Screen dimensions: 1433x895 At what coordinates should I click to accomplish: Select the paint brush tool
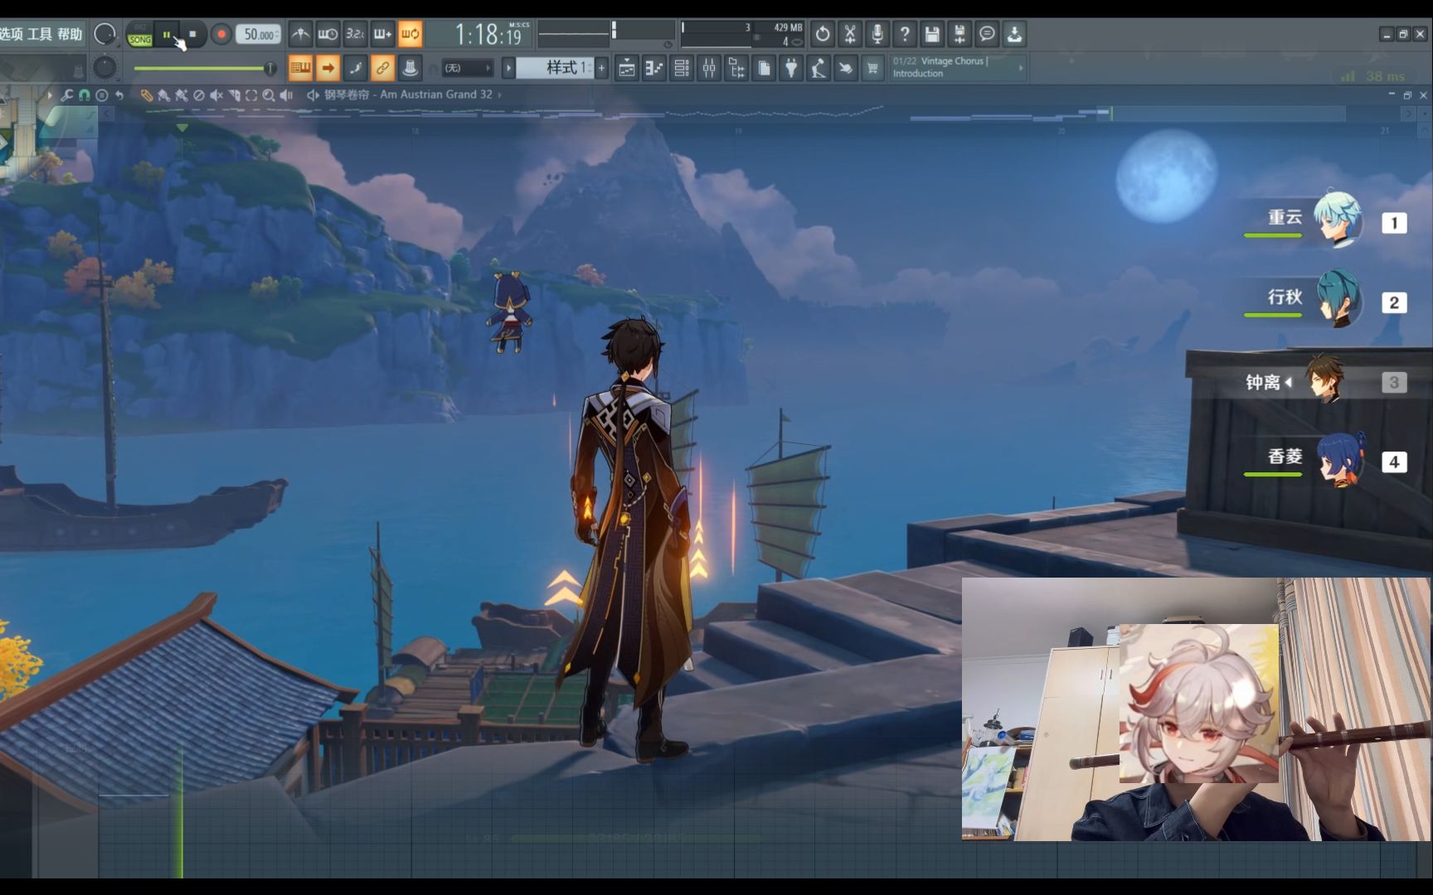coord(163,95)
